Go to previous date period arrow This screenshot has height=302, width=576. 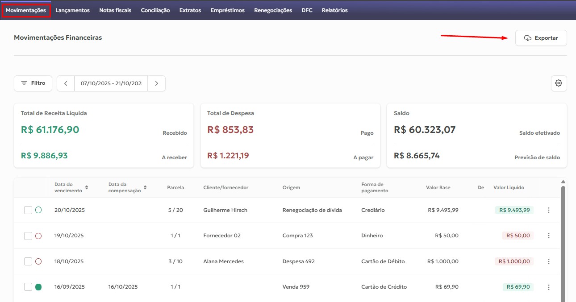pos(66,83)
